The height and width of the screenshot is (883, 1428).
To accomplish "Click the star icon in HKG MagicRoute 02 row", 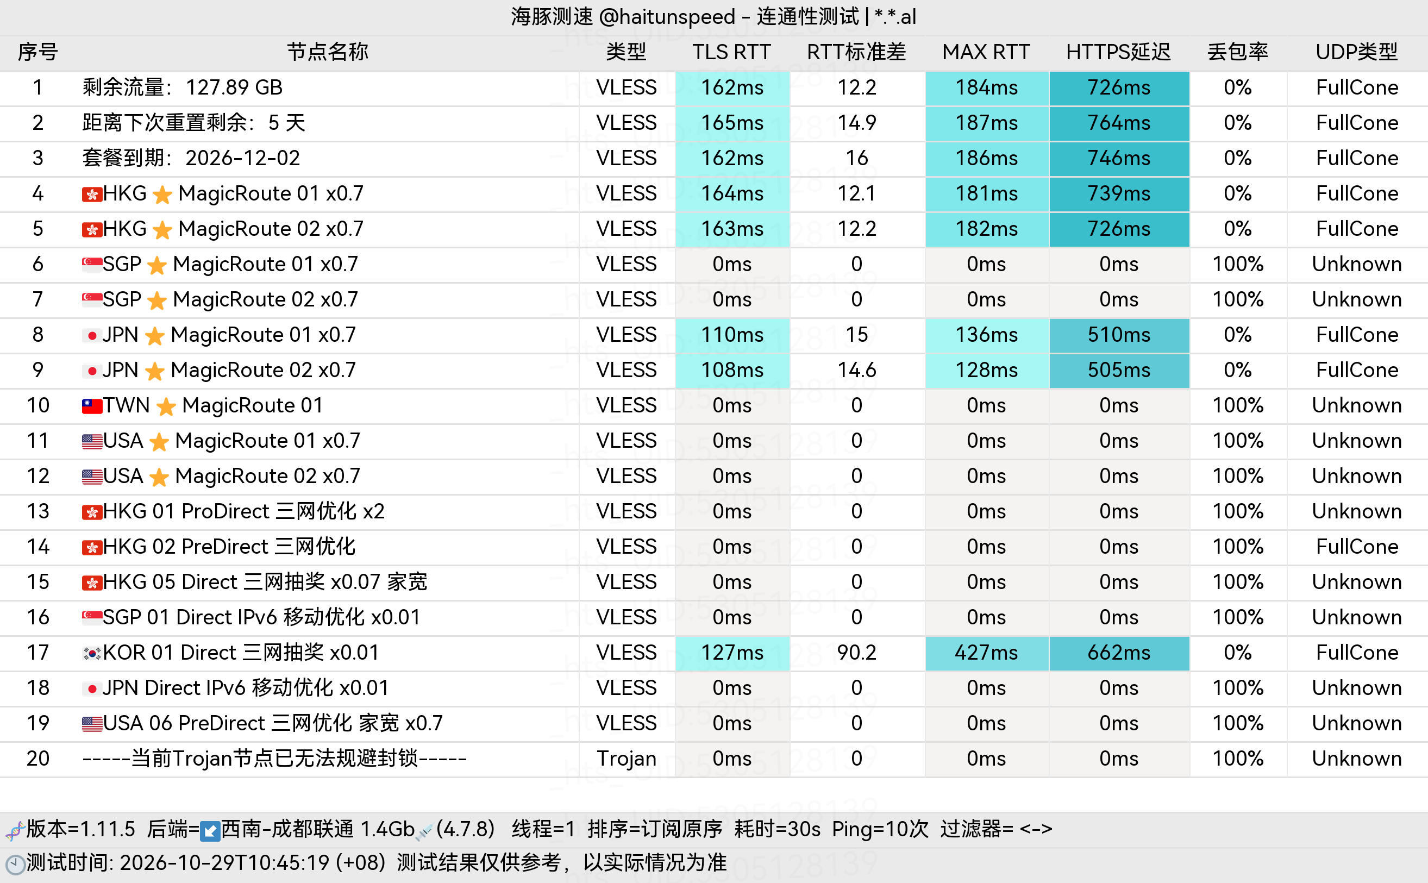I will [162, 229].
